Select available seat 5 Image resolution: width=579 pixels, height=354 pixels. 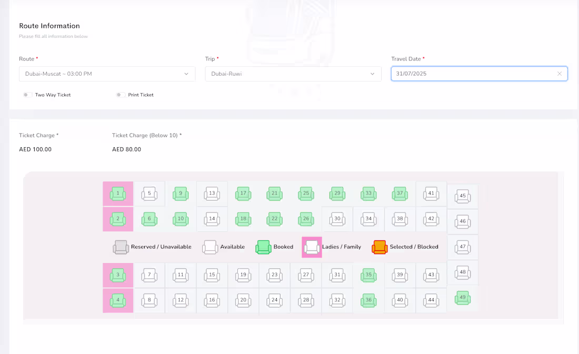point(149,193)
